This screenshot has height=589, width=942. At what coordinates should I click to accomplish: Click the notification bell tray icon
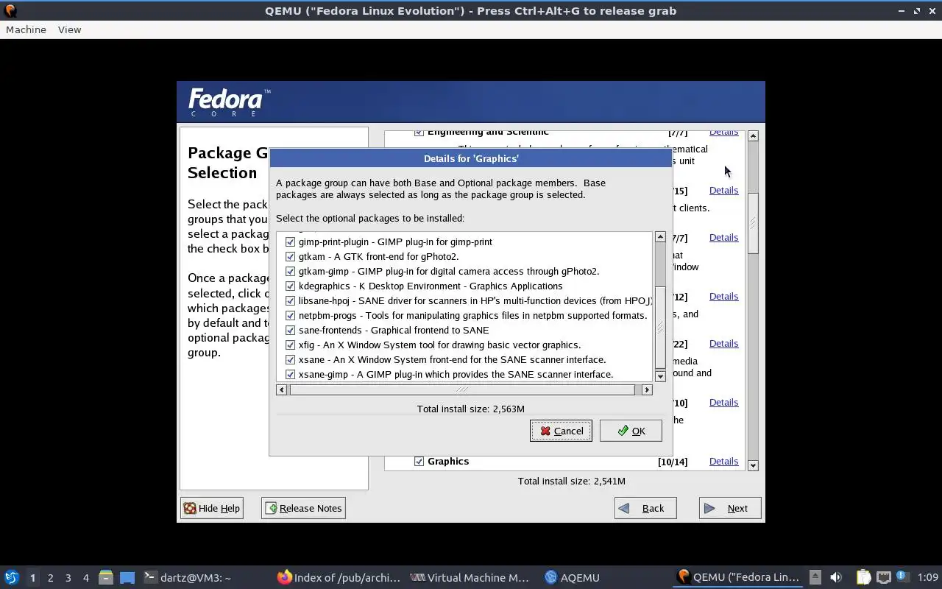point(903,577)
